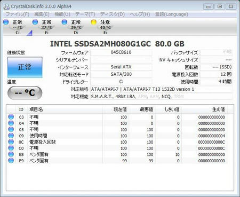This screenshot has width=240, height=197.
Task: Click status orb for attribute E9
Action: 11,161
